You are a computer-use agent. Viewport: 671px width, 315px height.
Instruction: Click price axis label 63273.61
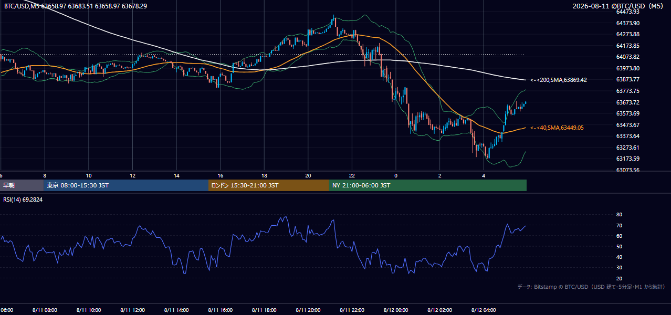point(627,148)
